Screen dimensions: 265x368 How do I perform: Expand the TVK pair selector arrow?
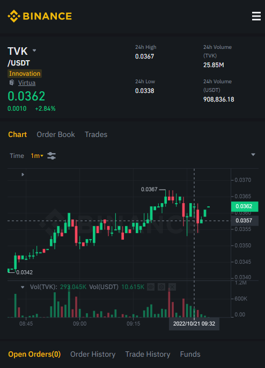click(34, 50)
